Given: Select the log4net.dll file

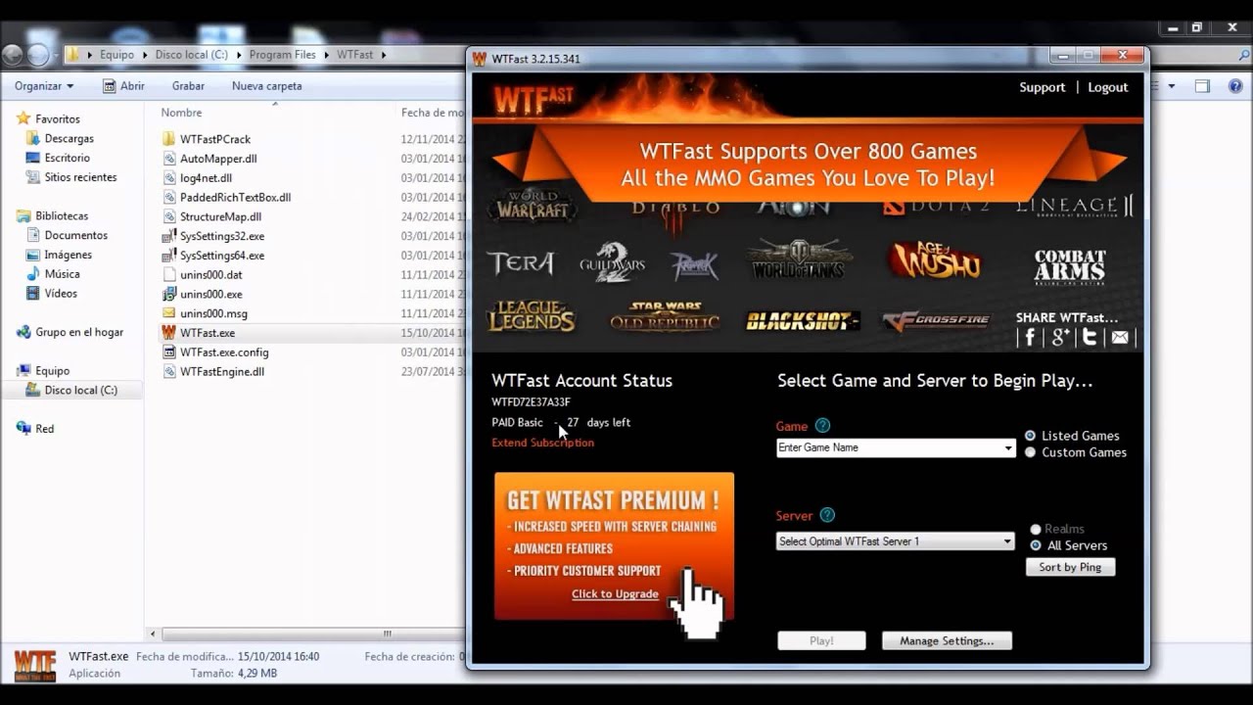Looking at the screenshot, I should pos(206,178).
